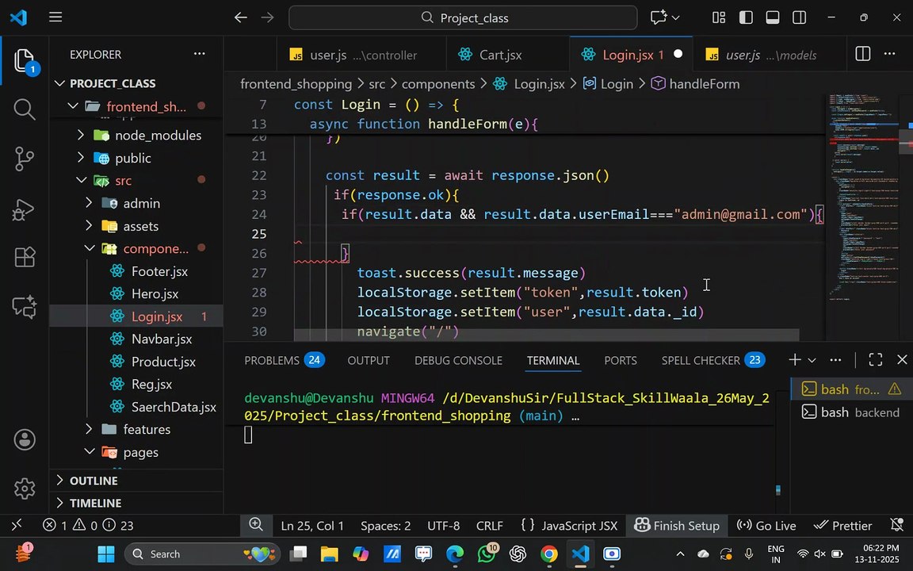913x571 pixels.
Task: Open the new terminal launch profile dropdown
Action: pos(812,360)
